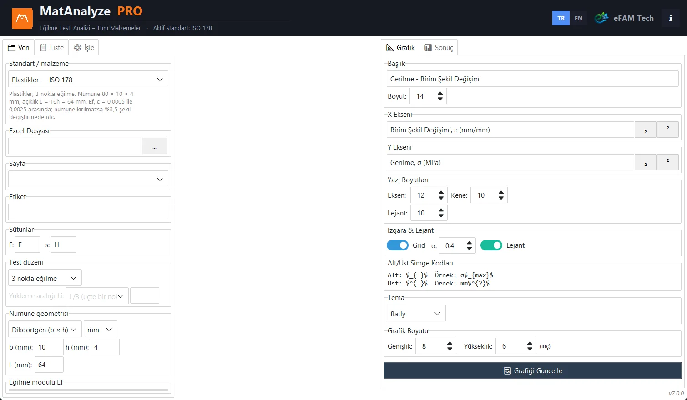
Task: Open the 3 nokta eğilme test dropdown
Action: (x=45, y=278)
